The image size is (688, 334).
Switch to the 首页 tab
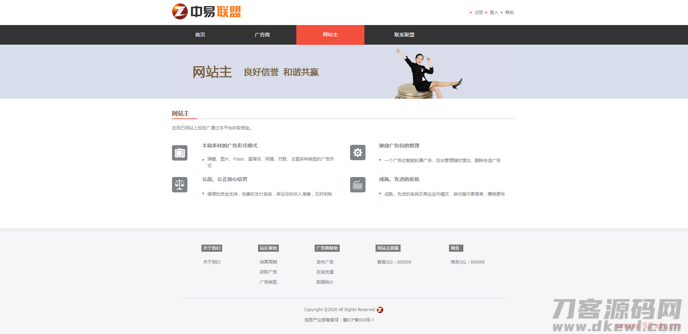click(200, 35)
